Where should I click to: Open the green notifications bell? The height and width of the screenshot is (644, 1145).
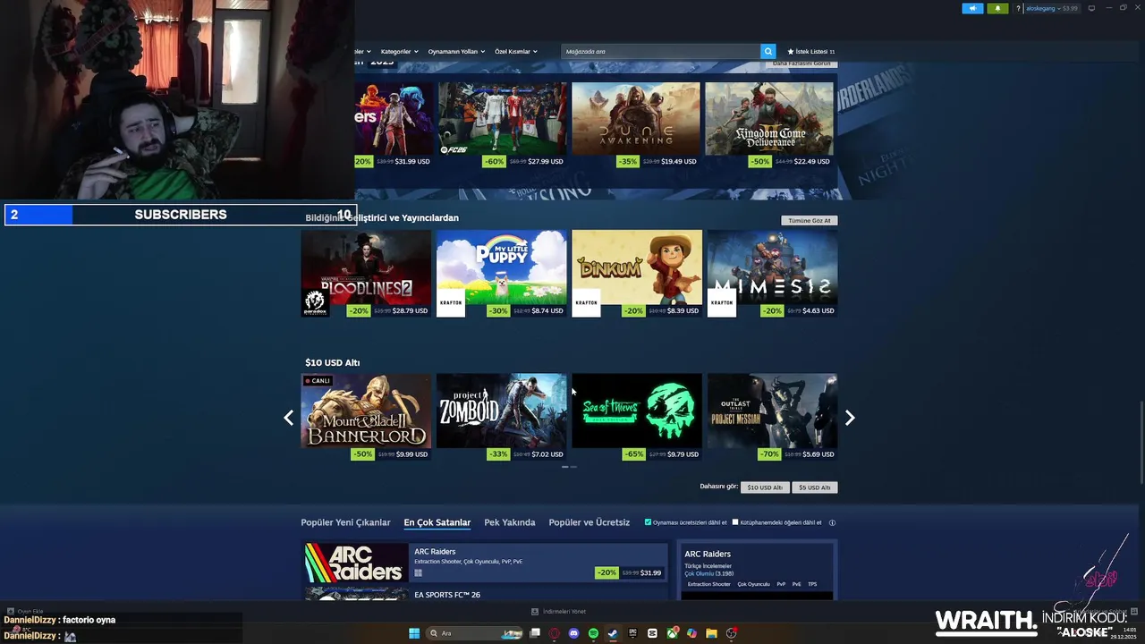(x=997, y=8)
